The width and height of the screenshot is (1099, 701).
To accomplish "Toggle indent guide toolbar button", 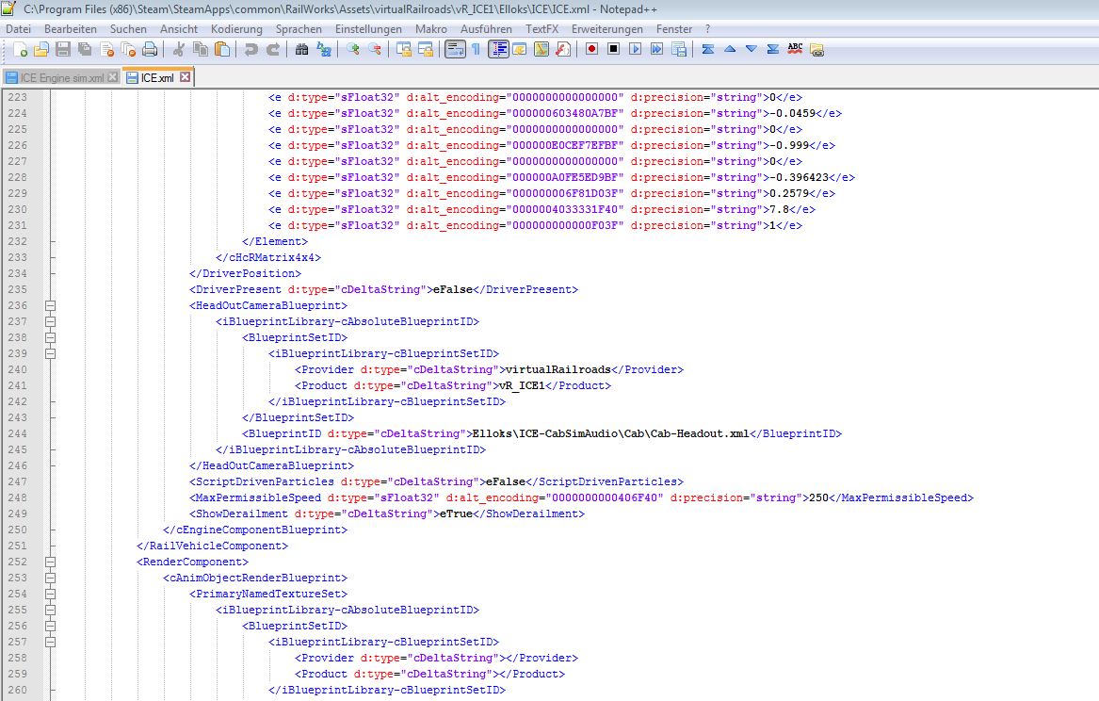I will coord(498,49).
